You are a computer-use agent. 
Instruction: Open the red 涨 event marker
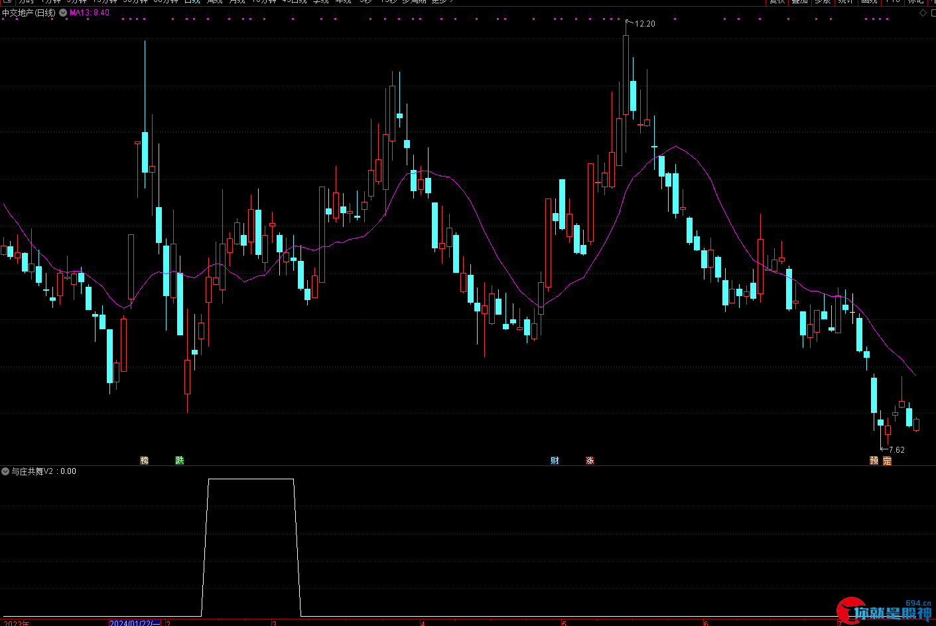[x=590, y=460]
